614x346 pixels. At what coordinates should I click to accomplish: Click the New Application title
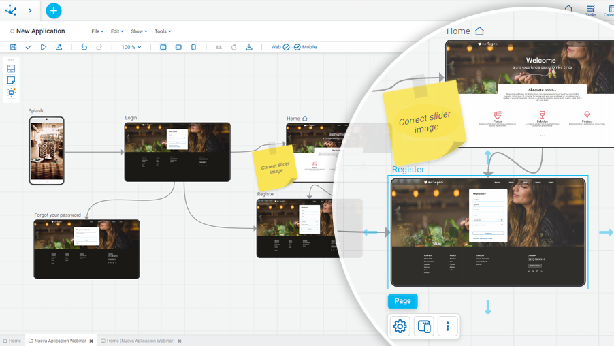[41, 31]
